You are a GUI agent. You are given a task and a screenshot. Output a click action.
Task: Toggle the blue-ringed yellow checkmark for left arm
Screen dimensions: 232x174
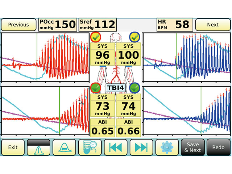(x=134, y=37)
